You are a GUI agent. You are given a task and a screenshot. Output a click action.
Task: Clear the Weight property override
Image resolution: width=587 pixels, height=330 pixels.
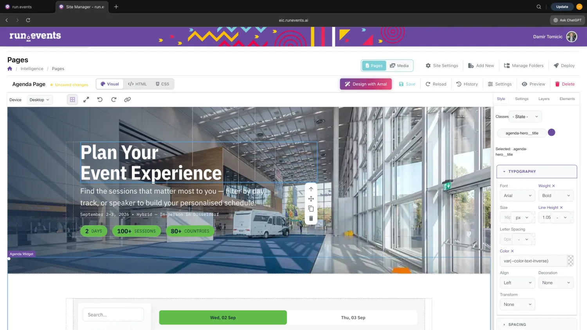tap(553, 186)
